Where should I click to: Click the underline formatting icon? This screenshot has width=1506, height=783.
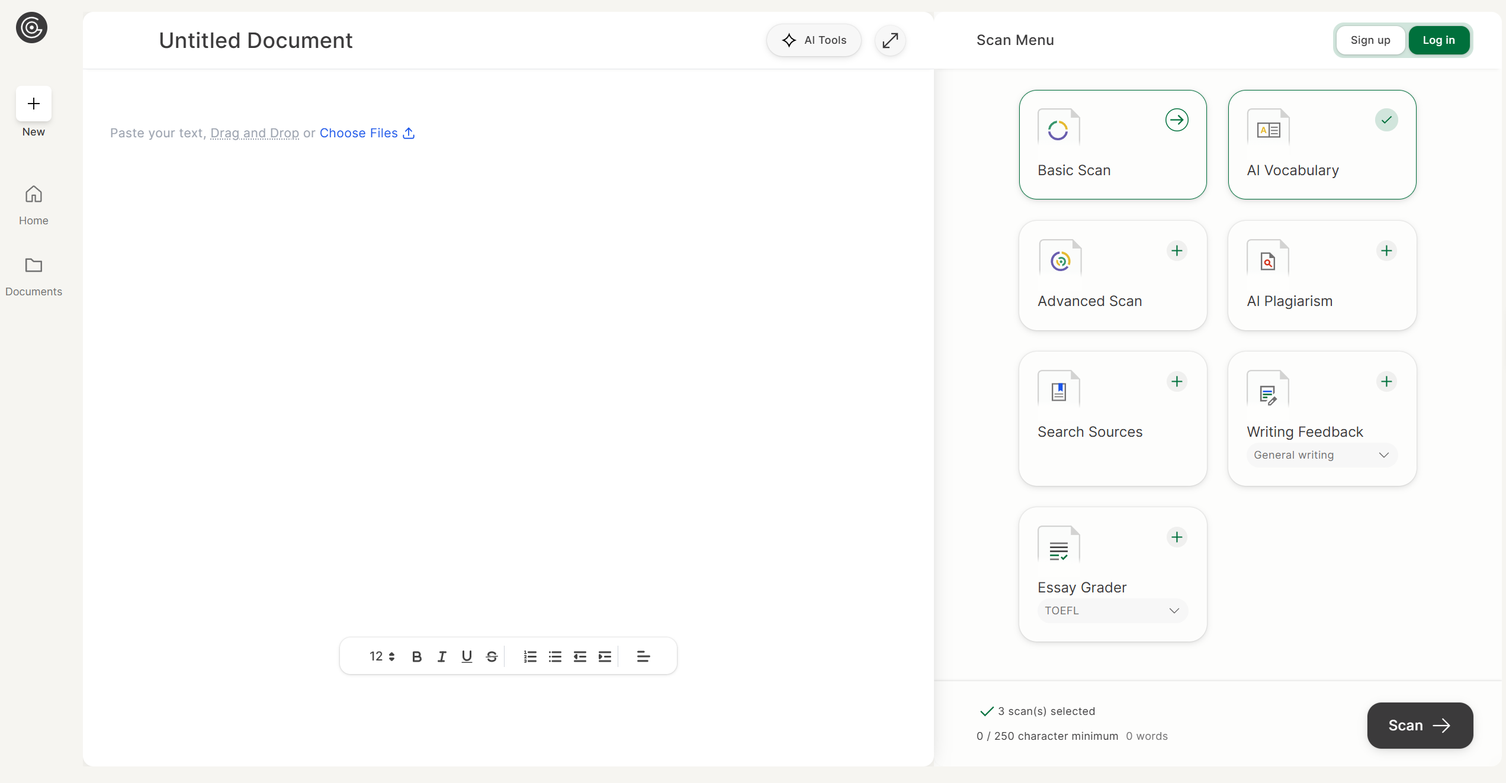pyautogui.click(x=467, y=656)
